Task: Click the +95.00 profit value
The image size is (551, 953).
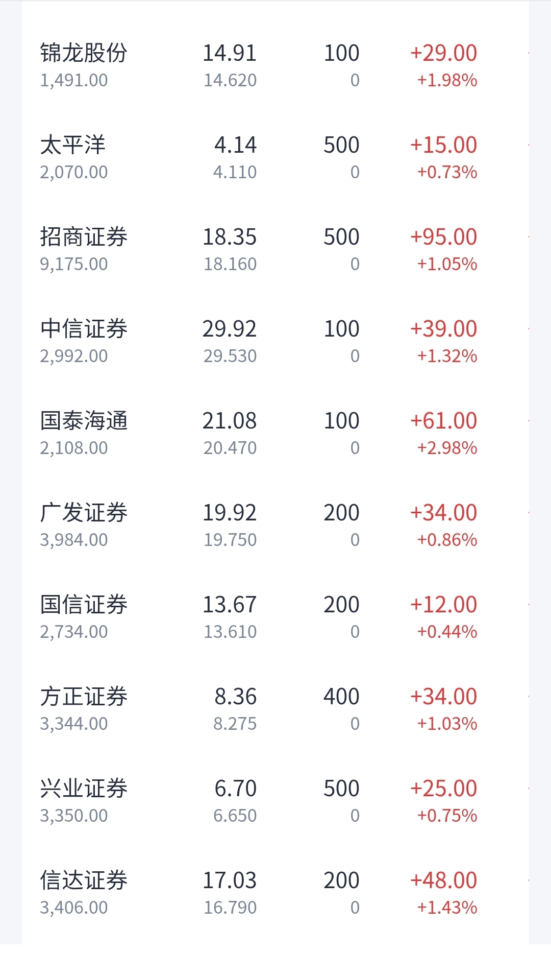Action: 443,237
